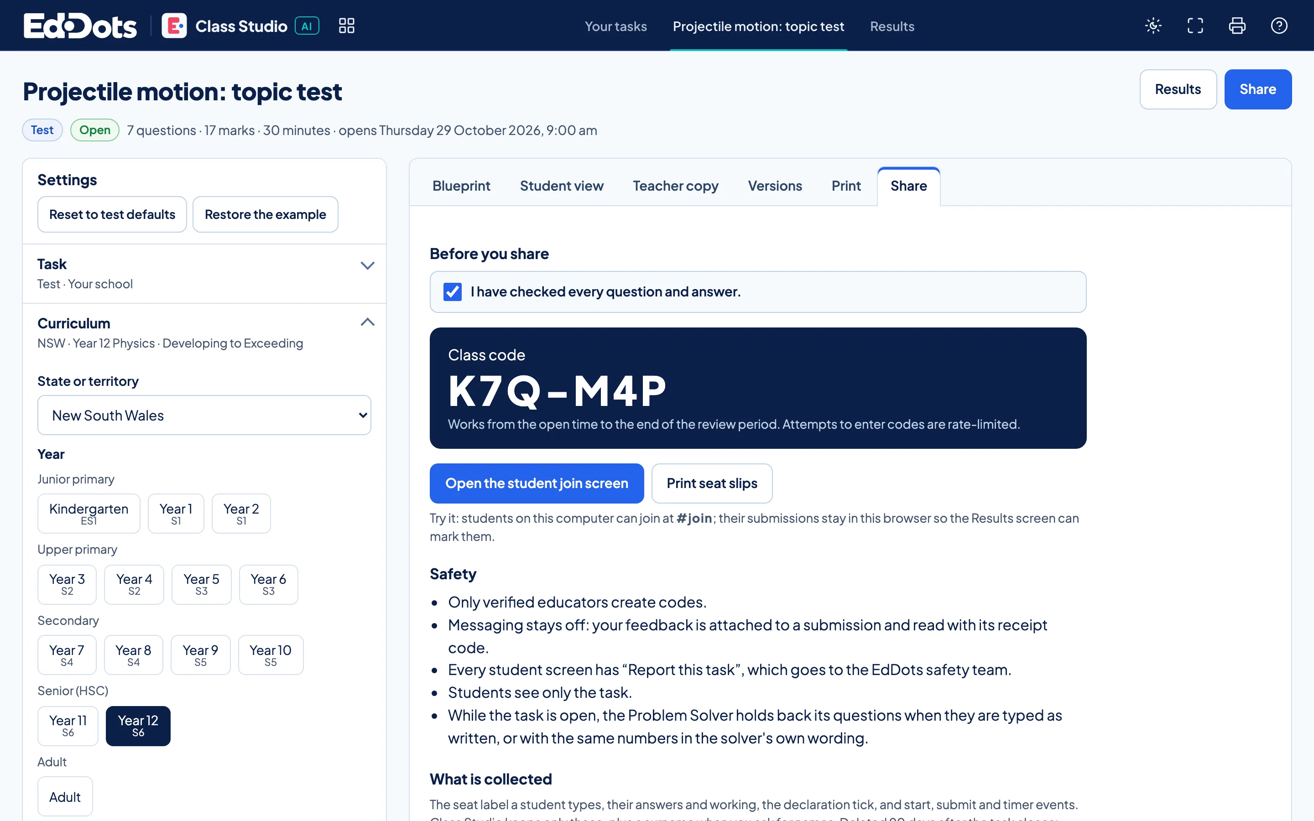Click Restore the example button
The image size is (1314, 821).
click(266, 214)
